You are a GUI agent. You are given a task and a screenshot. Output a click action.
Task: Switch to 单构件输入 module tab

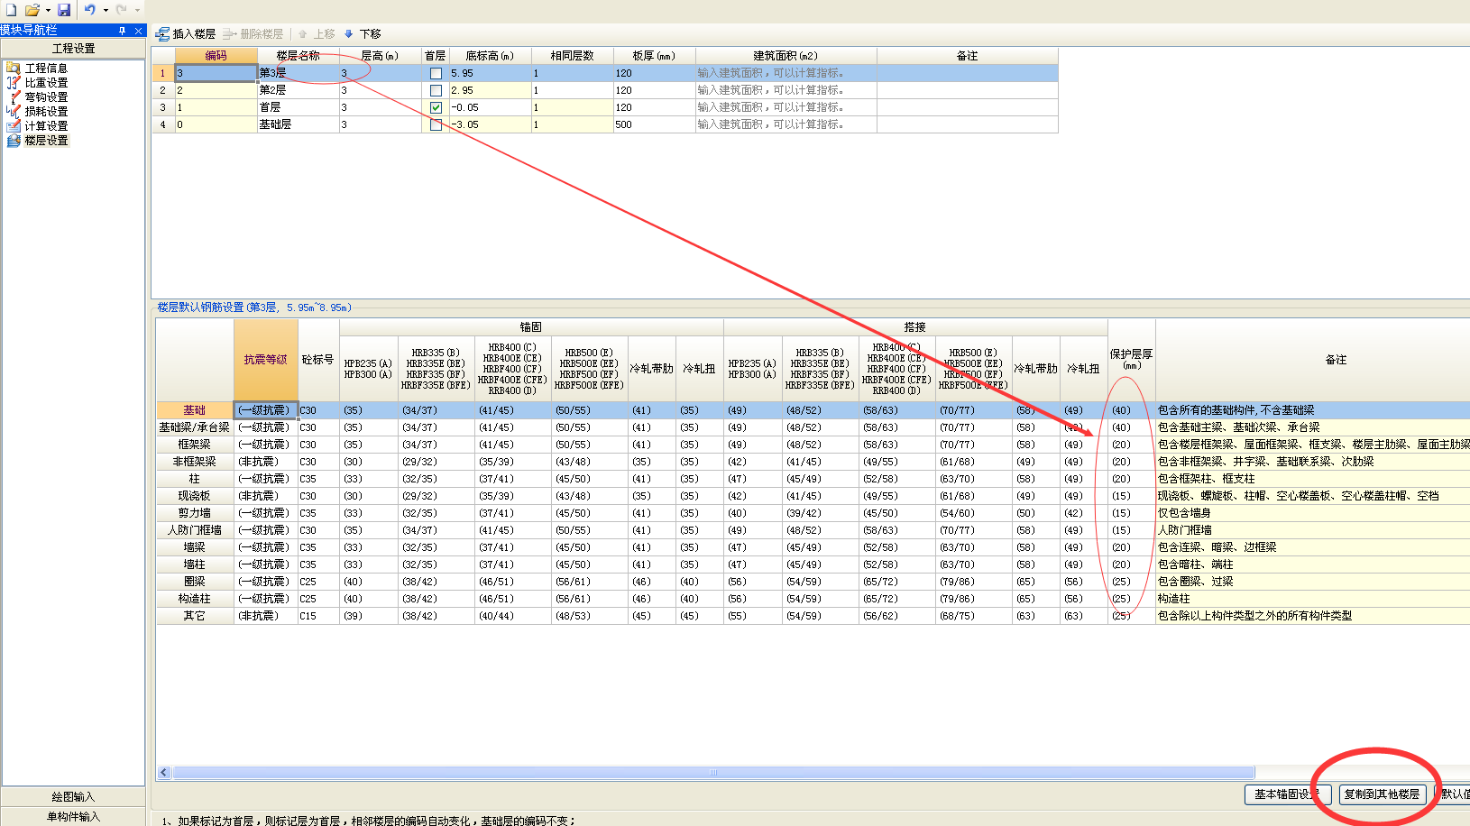click(73, 817)
